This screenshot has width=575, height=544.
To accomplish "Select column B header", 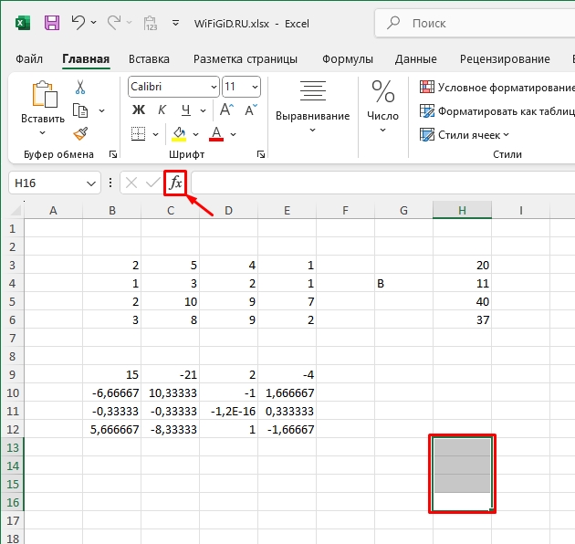I will [112, 211].
